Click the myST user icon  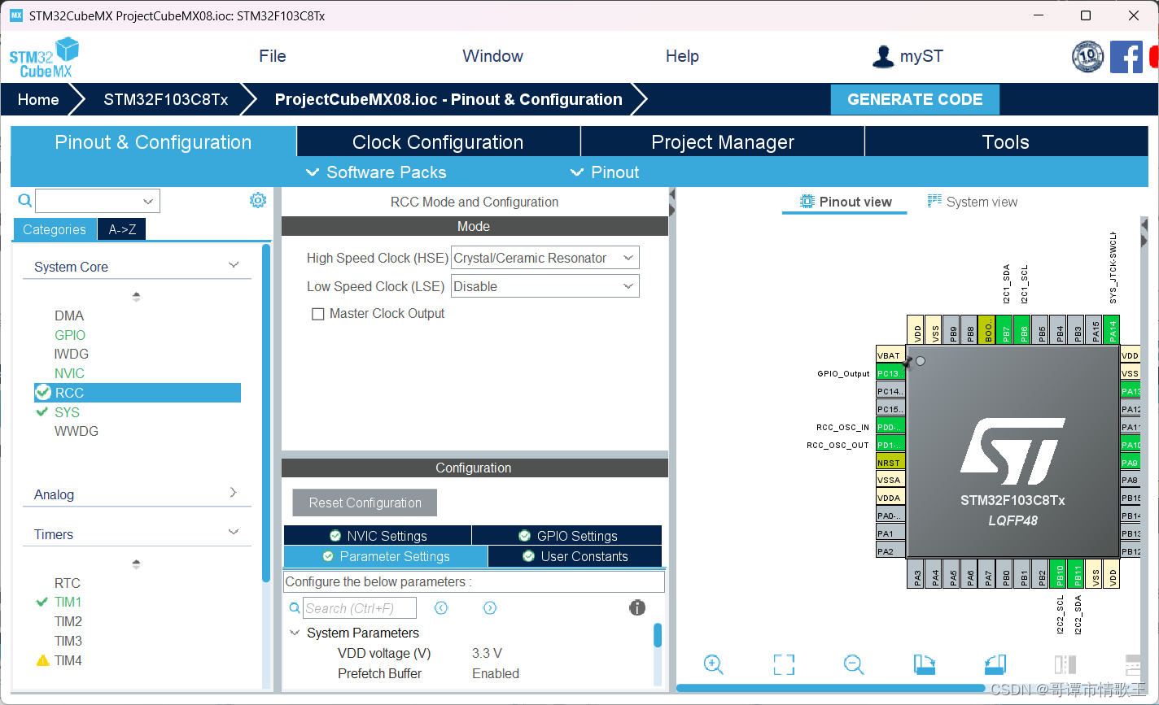[x=883, y=56]
